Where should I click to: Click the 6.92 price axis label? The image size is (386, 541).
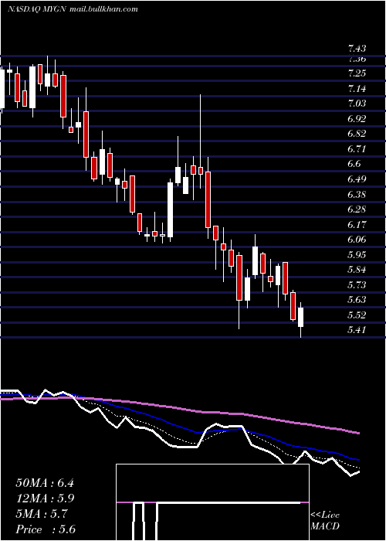point(357,119)
